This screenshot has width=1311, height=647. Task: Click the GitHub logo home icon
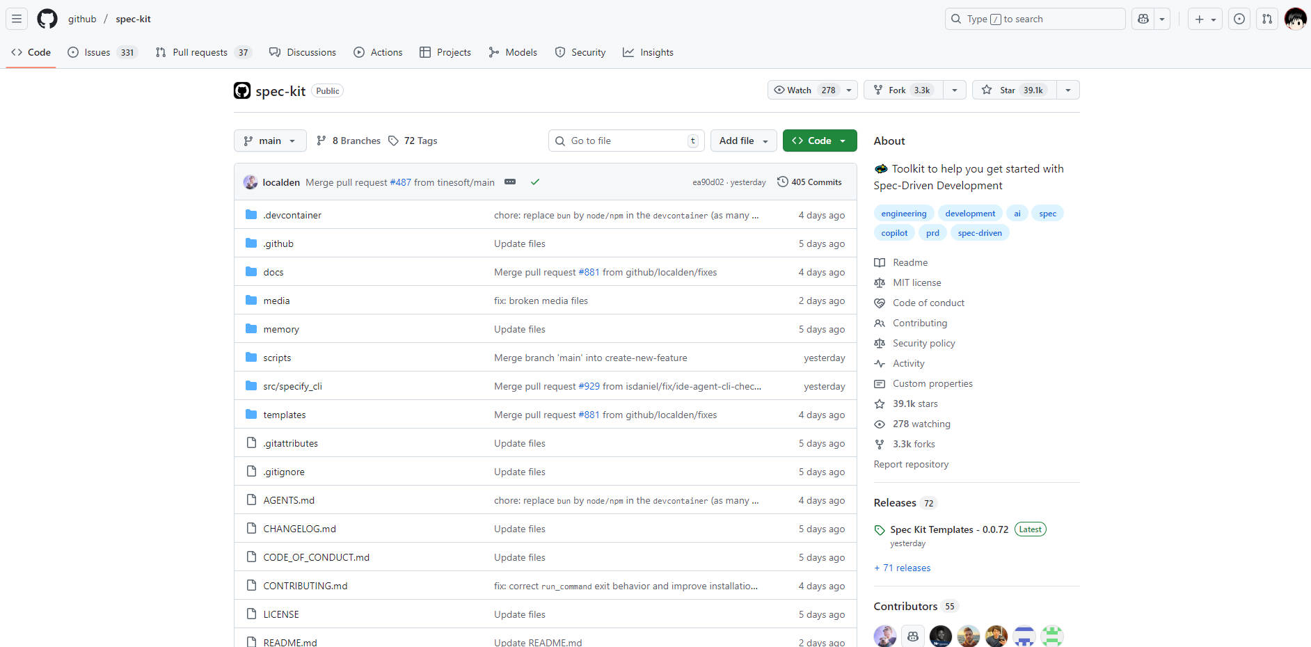47,19
